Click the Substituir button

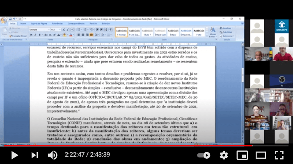tap(229, 32)
